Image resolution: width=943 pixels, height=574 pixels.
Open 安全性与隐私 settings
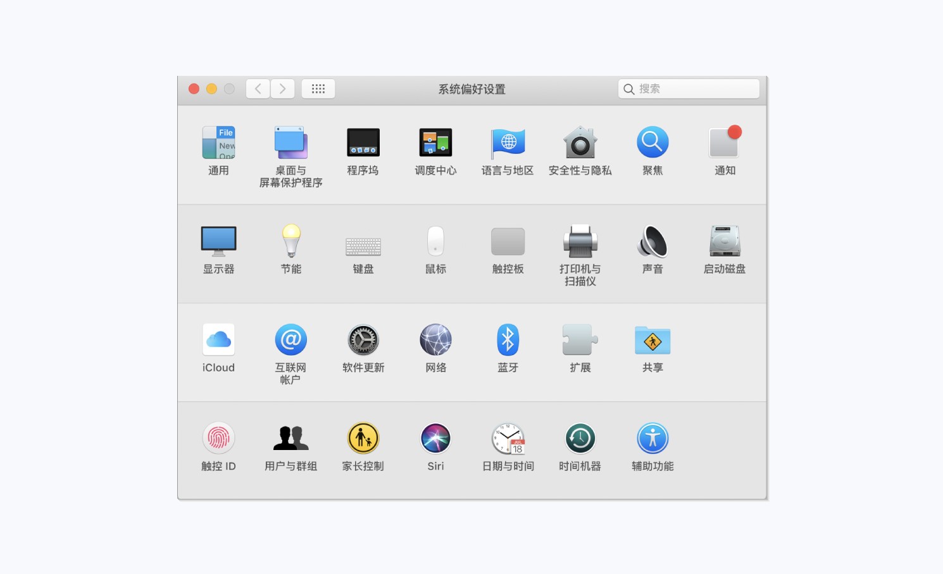[x=580, y=143]
